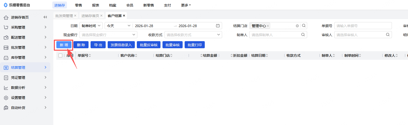This screenshot has height=125, width=408.
Task: Focus the 单据号 input field
Action: [x=363, y=26]
